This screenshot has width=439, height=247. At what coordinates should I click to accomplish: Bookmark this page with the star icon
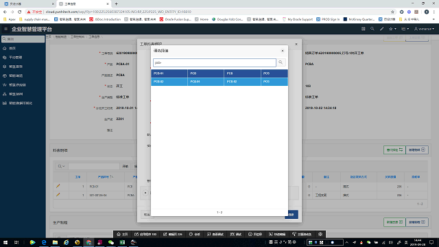[x=392, y=12]
